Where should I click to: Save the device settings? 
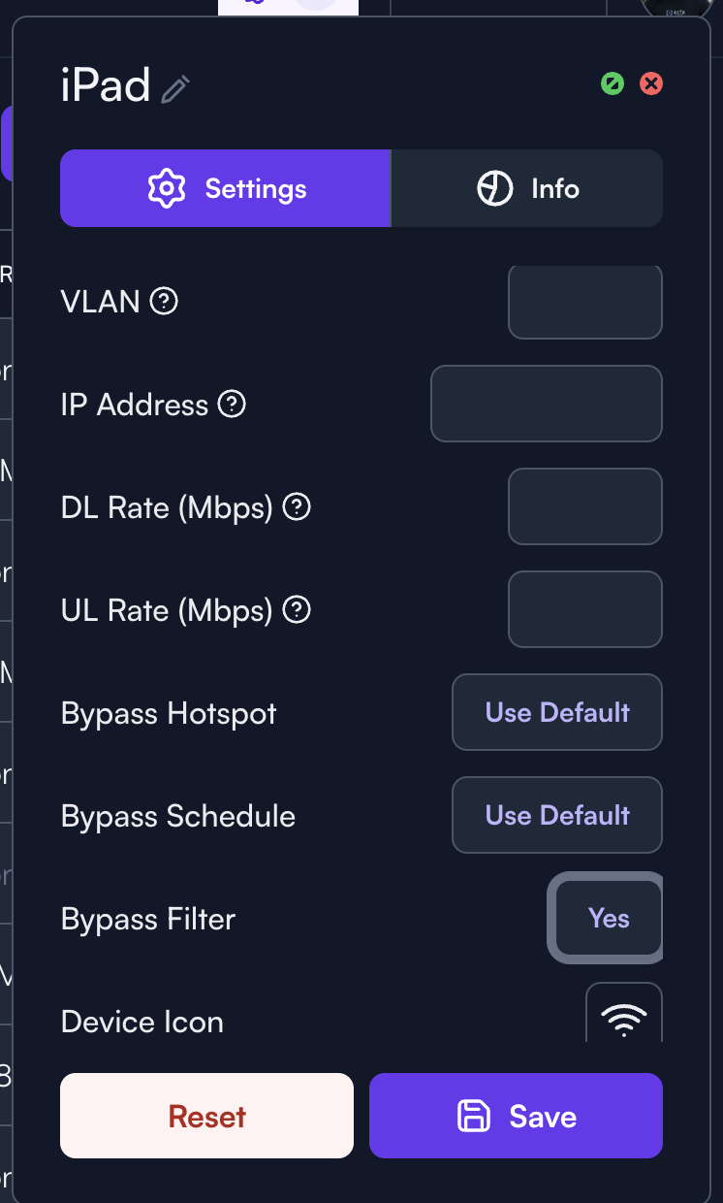coord(516,1117)
